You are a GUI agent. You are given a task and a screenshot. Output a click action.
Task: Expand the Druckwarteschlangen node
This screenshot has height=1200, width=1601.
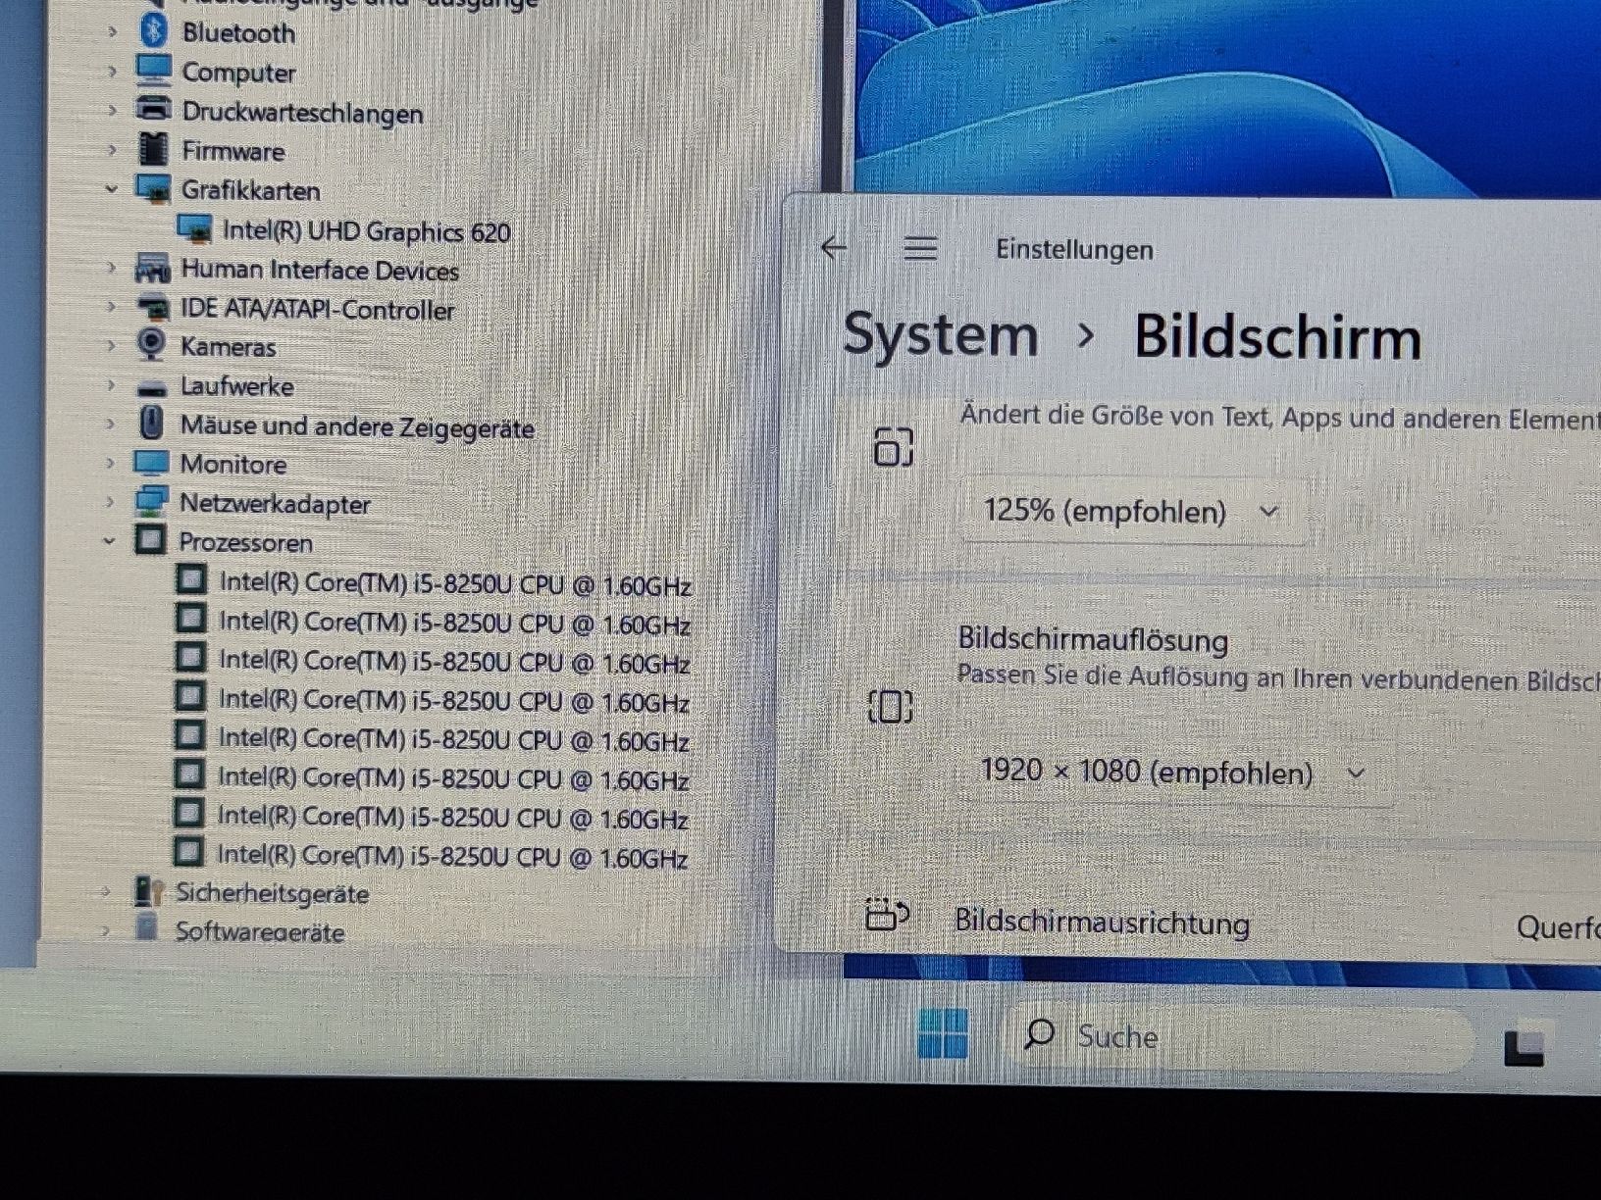click(x=112, y=111)
